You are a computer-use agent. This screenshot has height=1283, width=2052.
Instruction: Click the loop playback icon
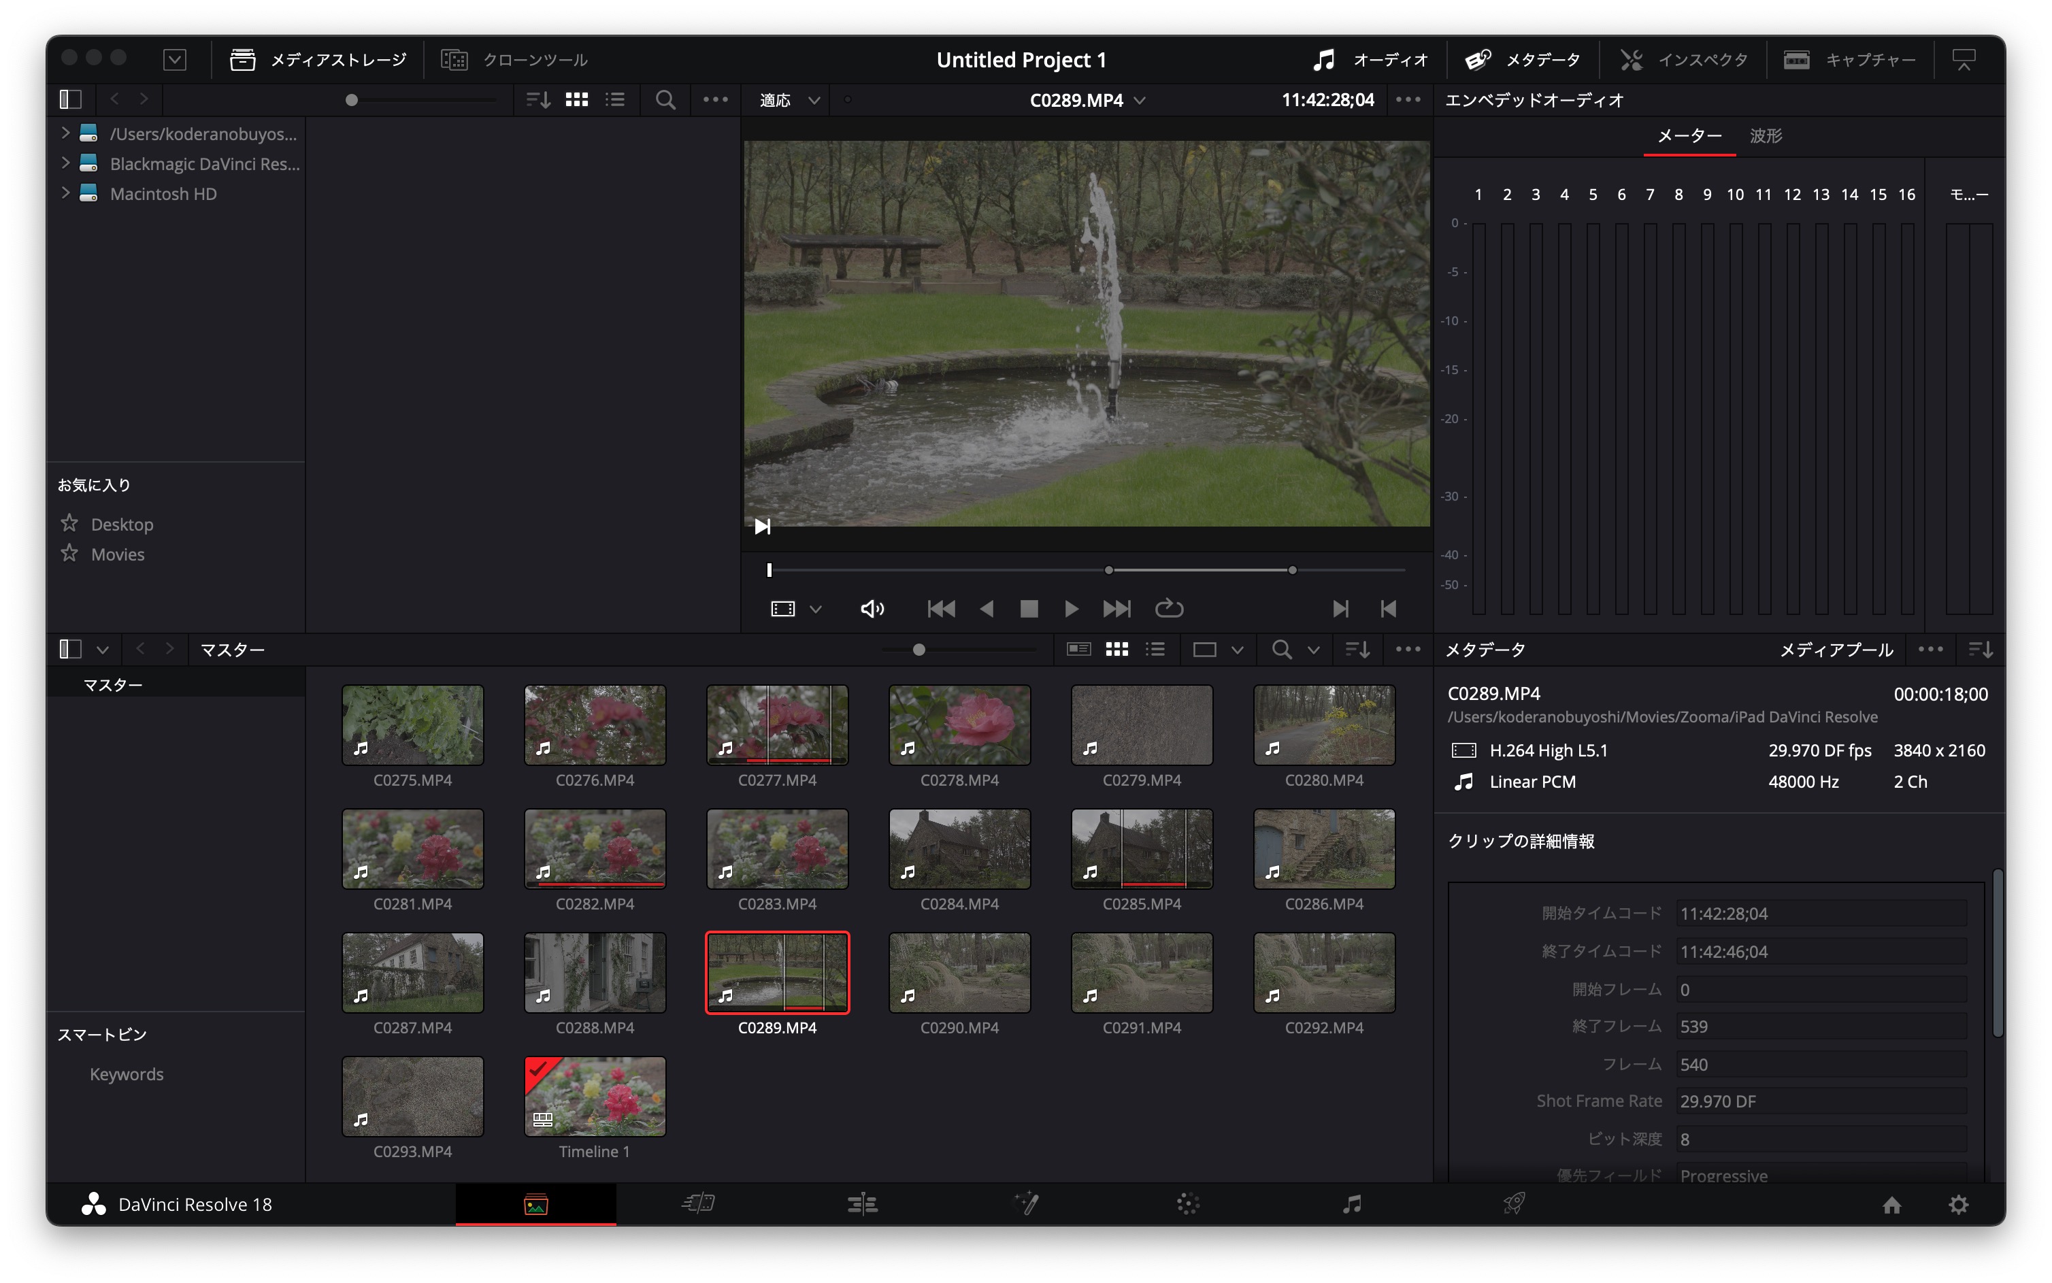tap(1169, 608)
